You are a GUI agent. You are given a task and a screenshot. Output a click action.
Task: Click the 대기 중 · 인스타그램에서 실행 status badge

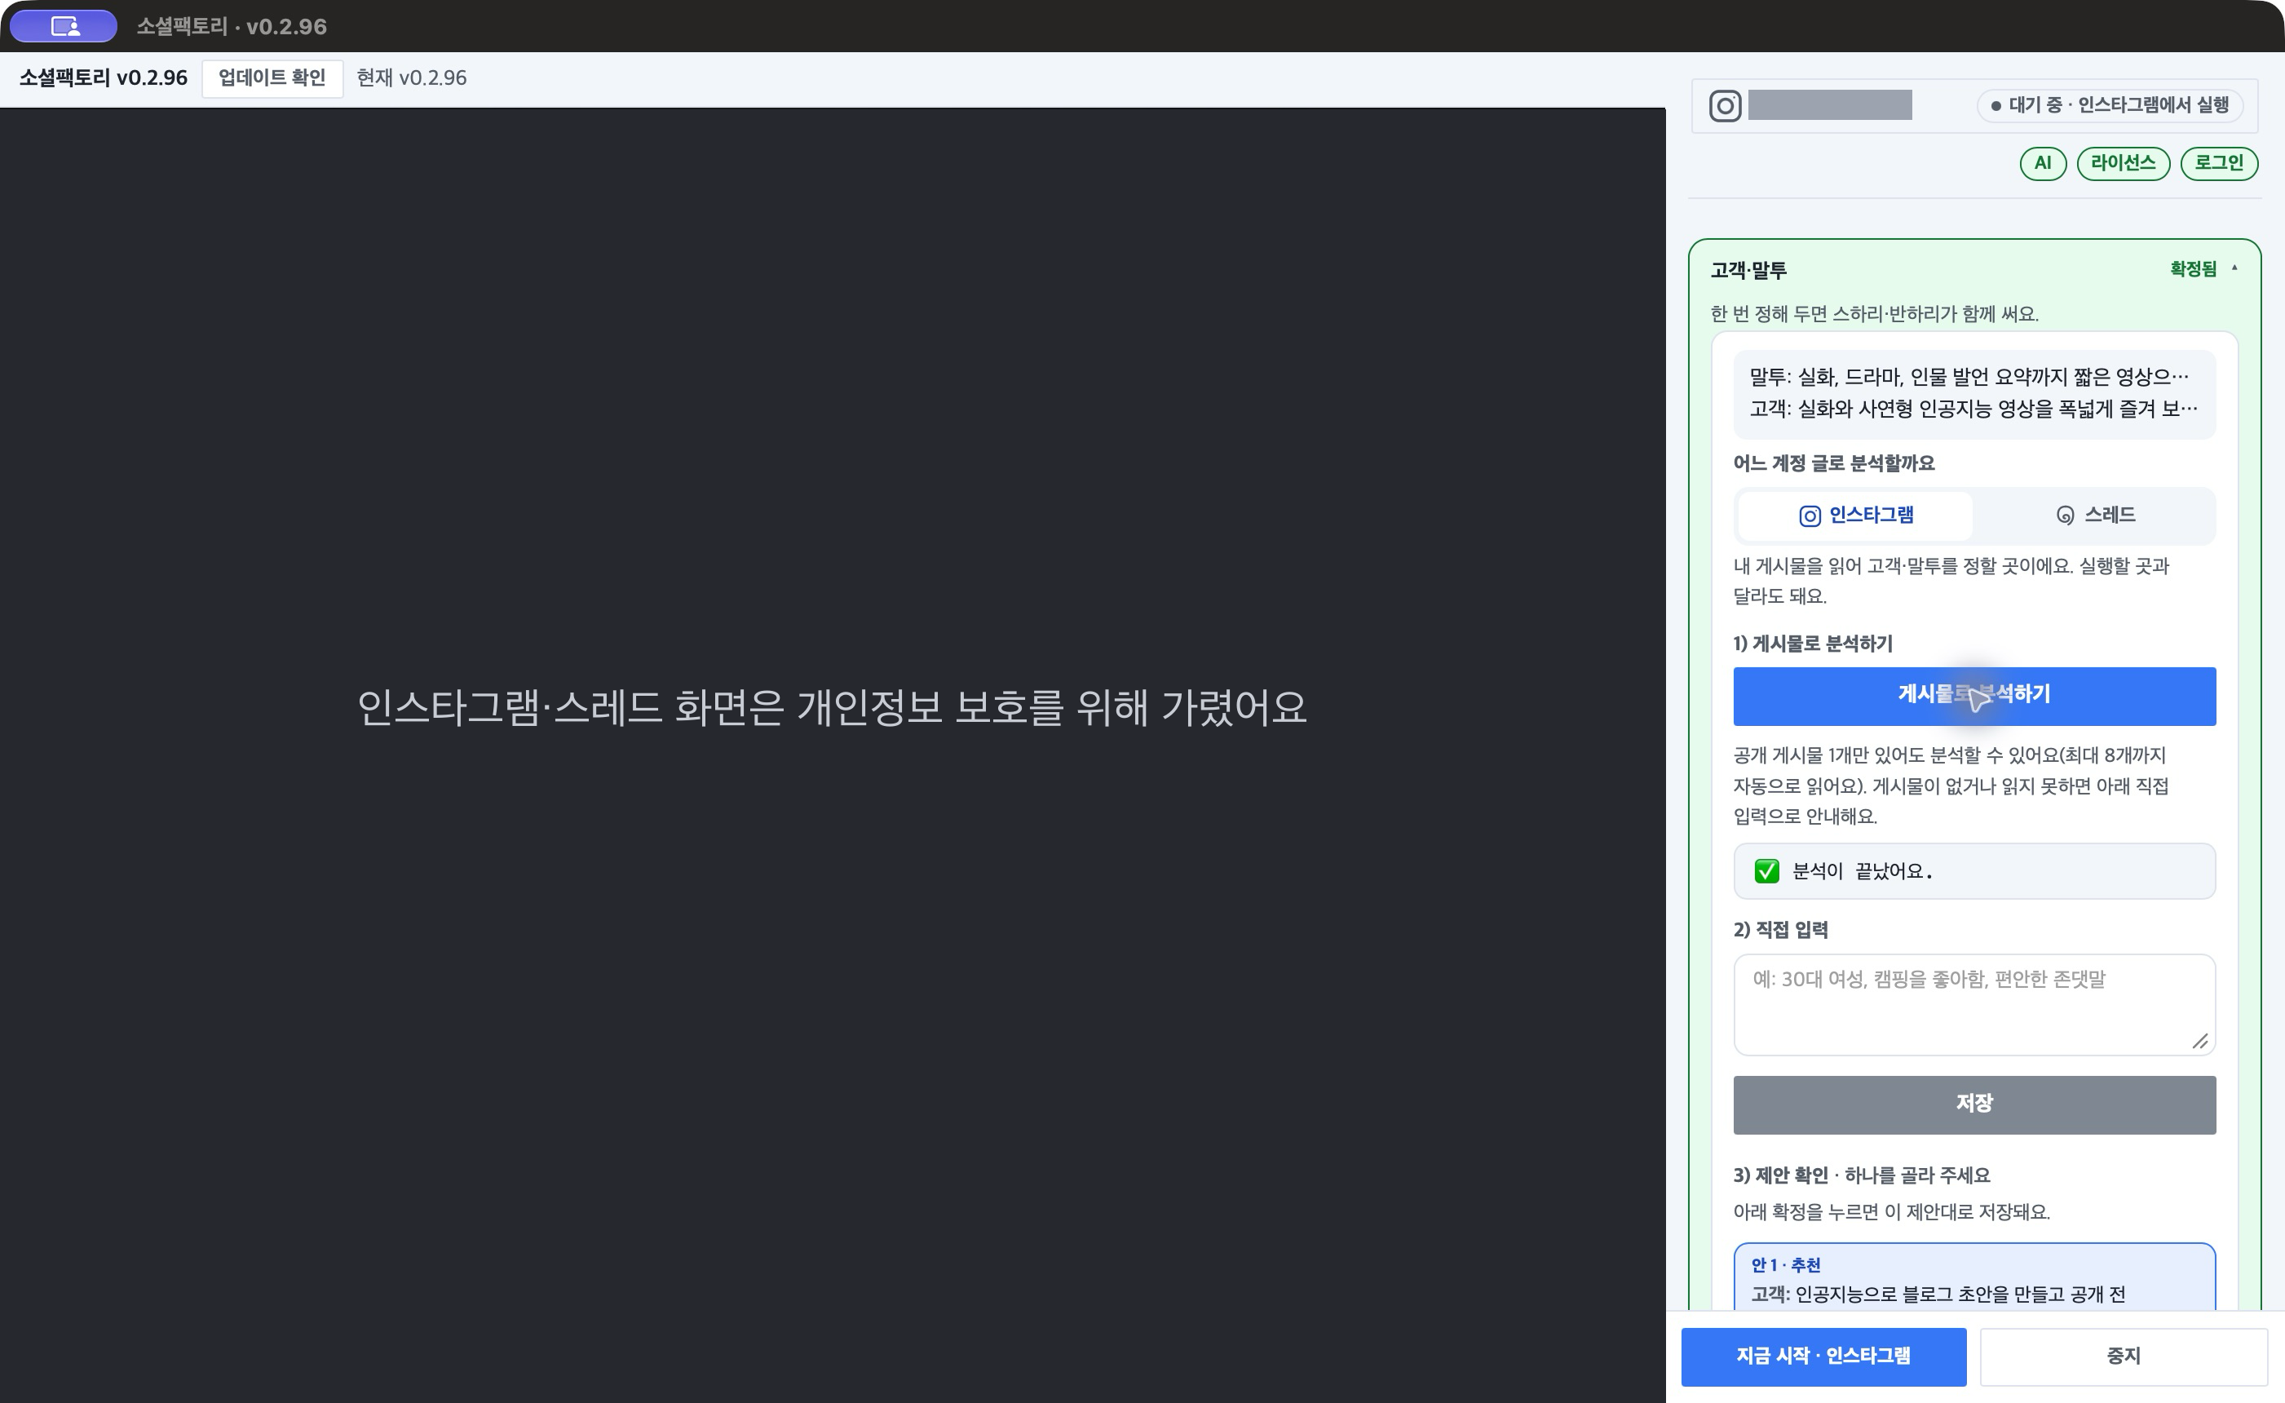click(2110, 106)
